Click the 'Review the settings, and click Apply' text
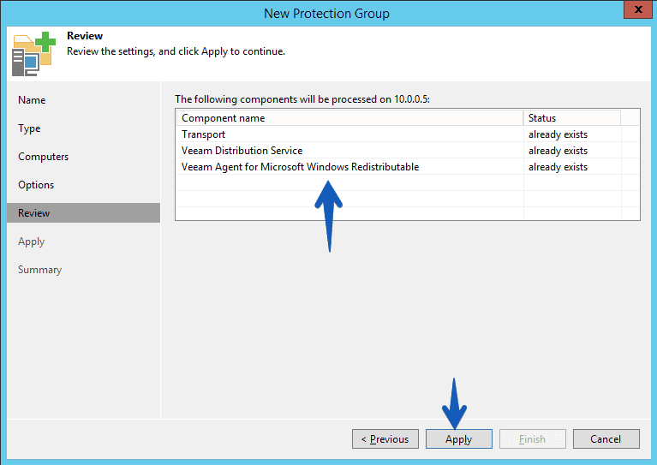The height and width of the screenshot is (465, 657). point(176,51)
